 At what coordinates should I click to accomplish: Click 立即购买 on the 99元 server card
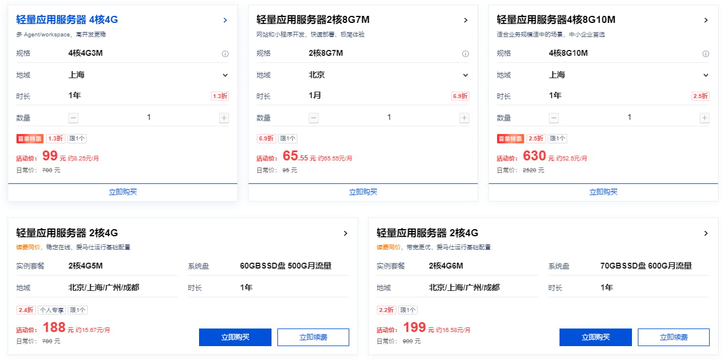pos(123,192)
